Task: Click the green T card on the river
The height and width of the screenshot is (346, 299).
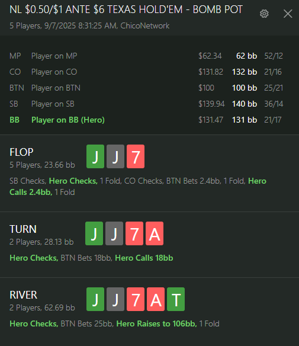Action: pos(176,299)
